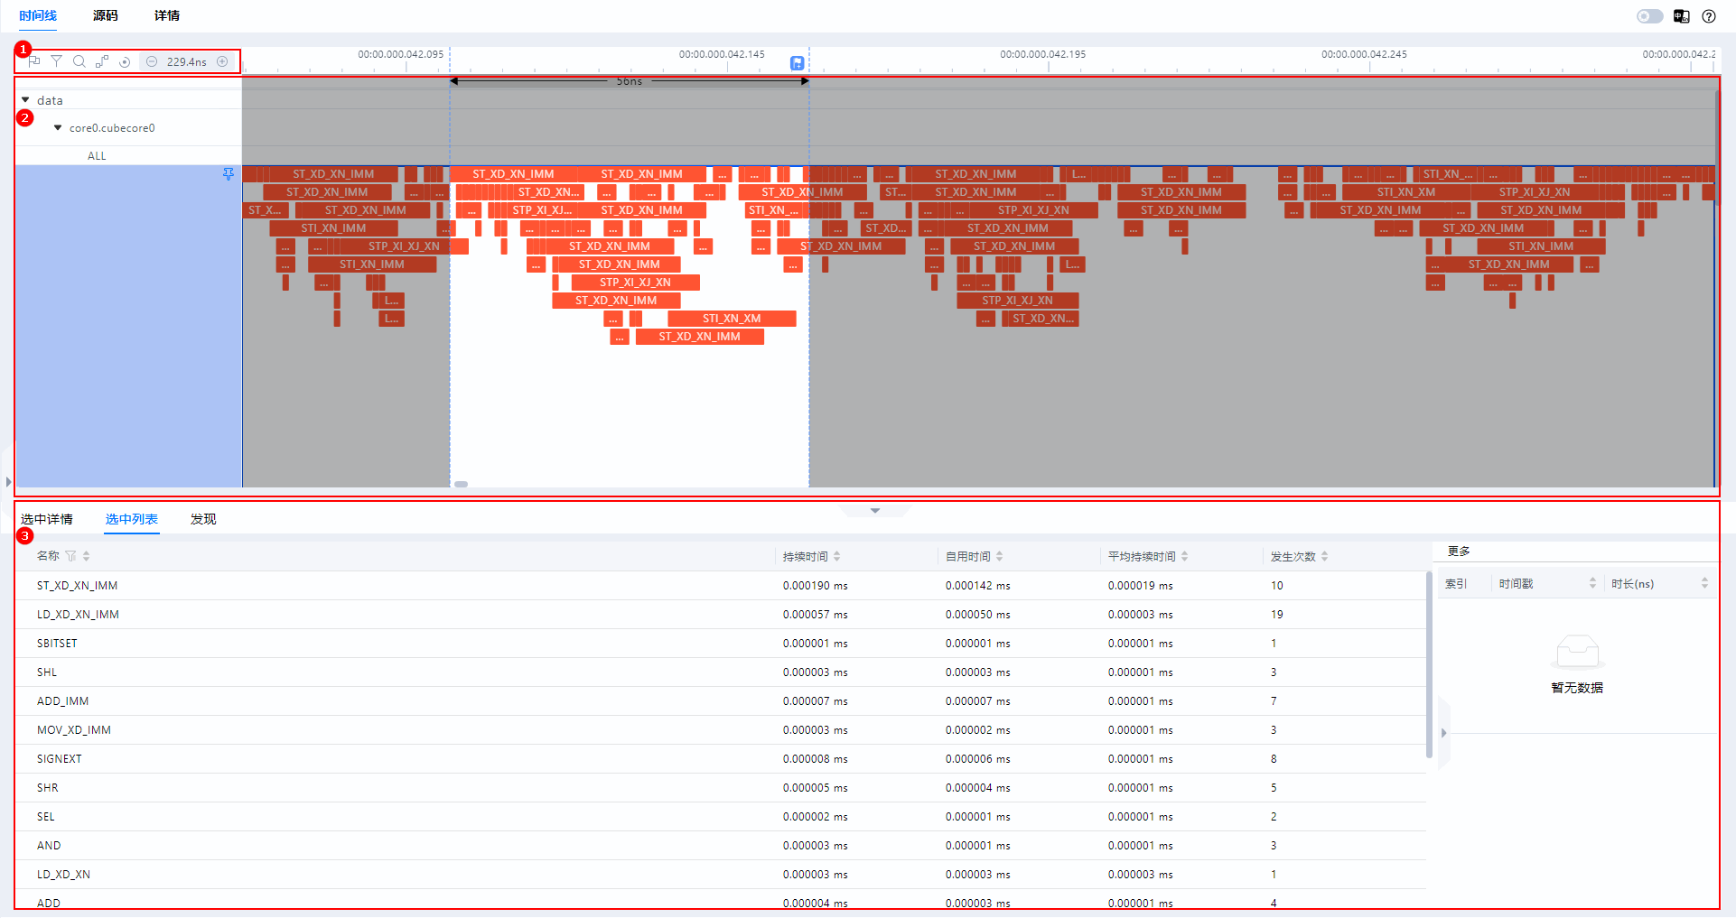Open the 源码 tab
Image resolution: width=1736 pixels, height=918 pixels.
(105, 15)
